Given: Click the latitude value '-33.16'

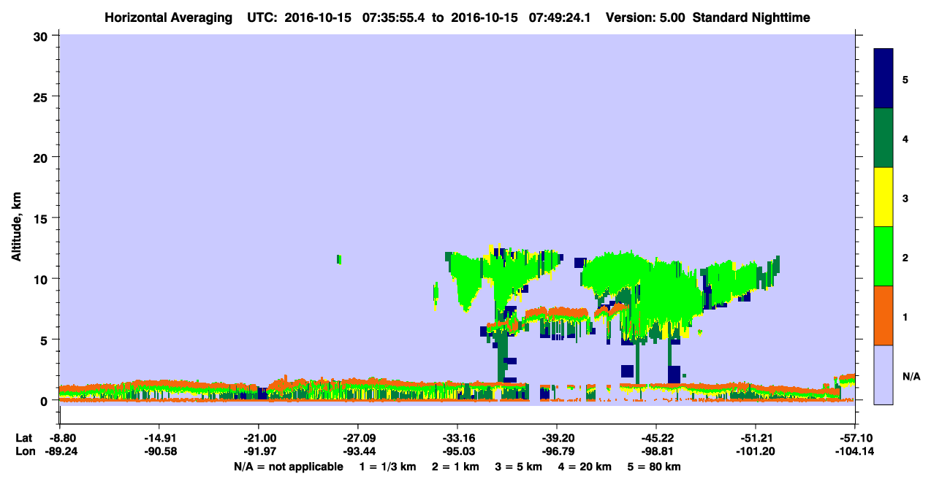Looking at the screenshot, I should [457, 438].
